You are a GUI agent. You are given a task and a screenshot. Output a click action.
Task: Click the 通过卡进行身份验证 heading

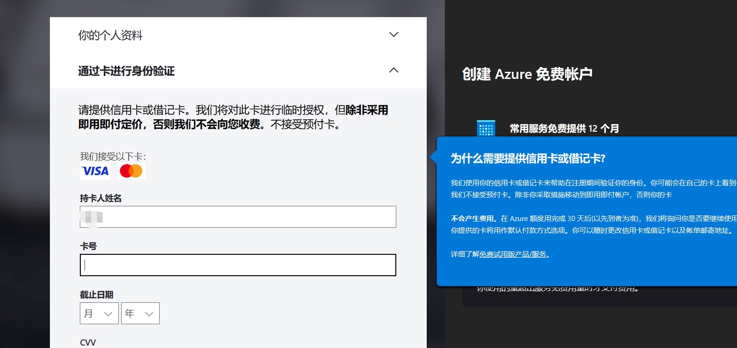point(126,71)
